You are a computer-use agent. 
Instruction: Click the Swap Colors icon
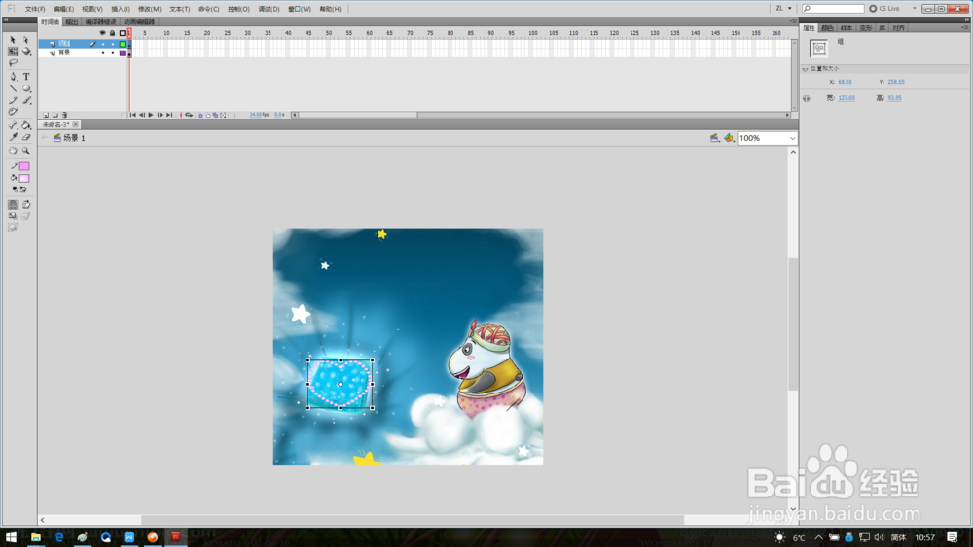pos(23,189)
